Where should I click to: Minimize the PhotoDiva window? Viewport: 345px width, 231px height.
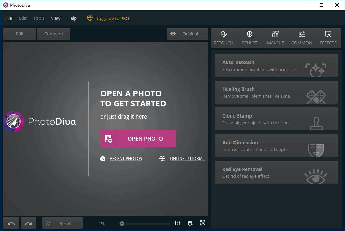[x=306, y=5]
